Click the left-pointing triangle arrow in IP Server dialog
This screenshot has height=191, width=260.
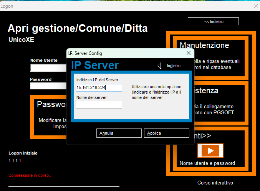[x=159, y=66]
